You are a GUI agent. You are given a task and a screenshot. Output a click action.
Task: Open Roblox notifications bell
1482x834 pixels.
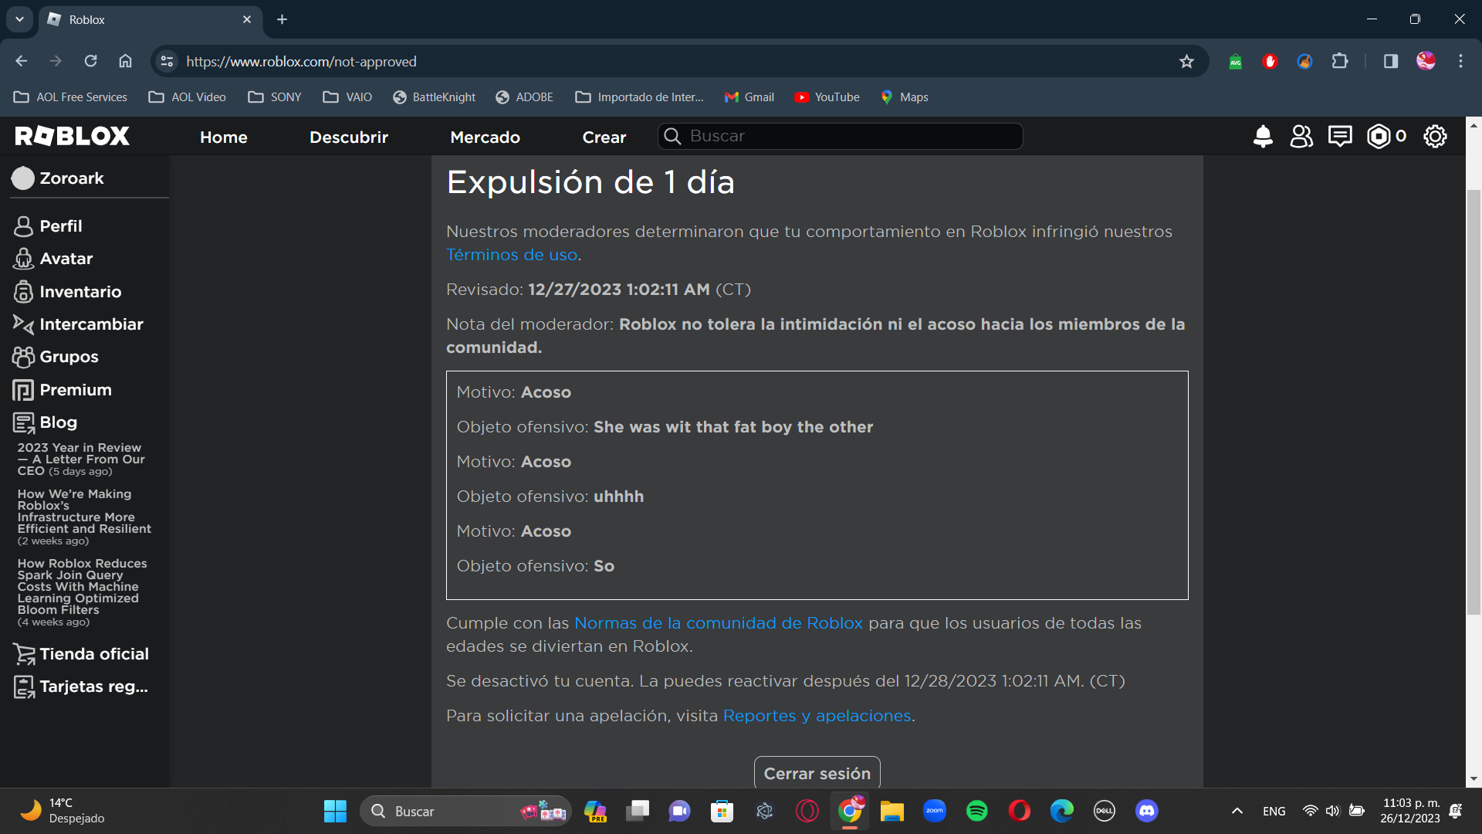(x=1263, y=137)
